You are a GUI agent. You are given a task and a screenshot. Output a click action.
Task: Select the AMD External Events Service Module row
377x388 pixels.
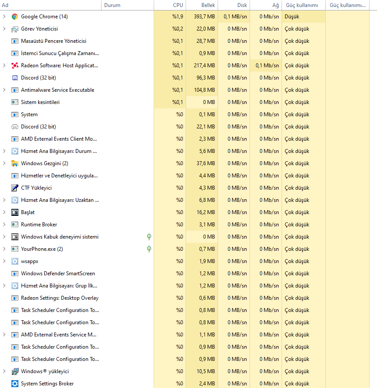click(184, 335)
